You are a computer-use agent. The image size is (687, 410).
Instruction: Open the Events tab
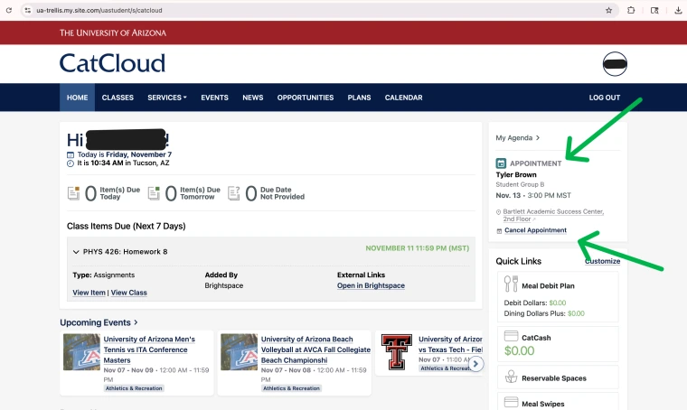(215, 98)
